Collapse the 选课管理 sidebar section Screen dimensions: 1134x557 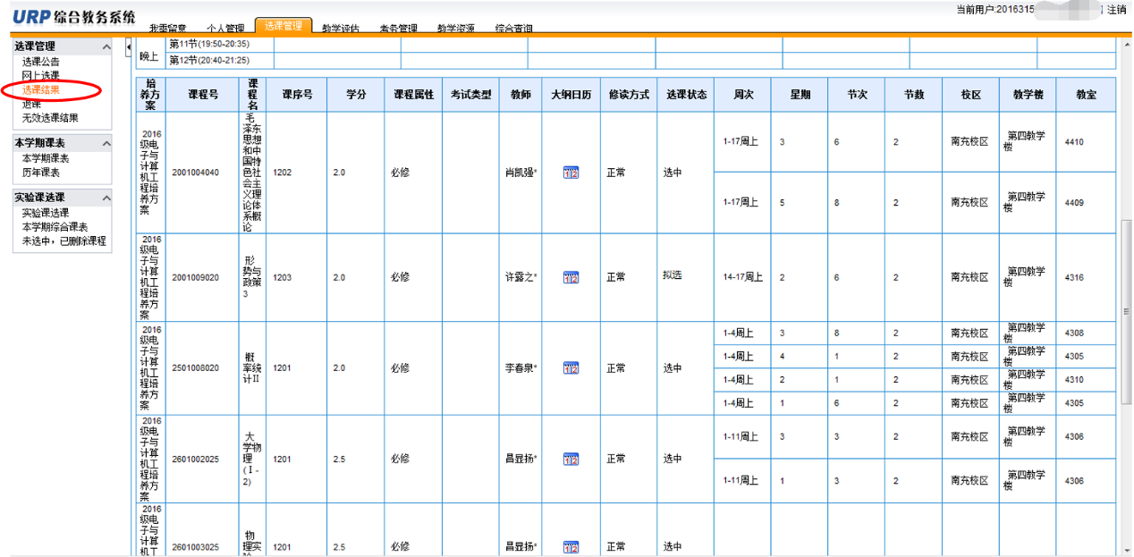[106, 46]
